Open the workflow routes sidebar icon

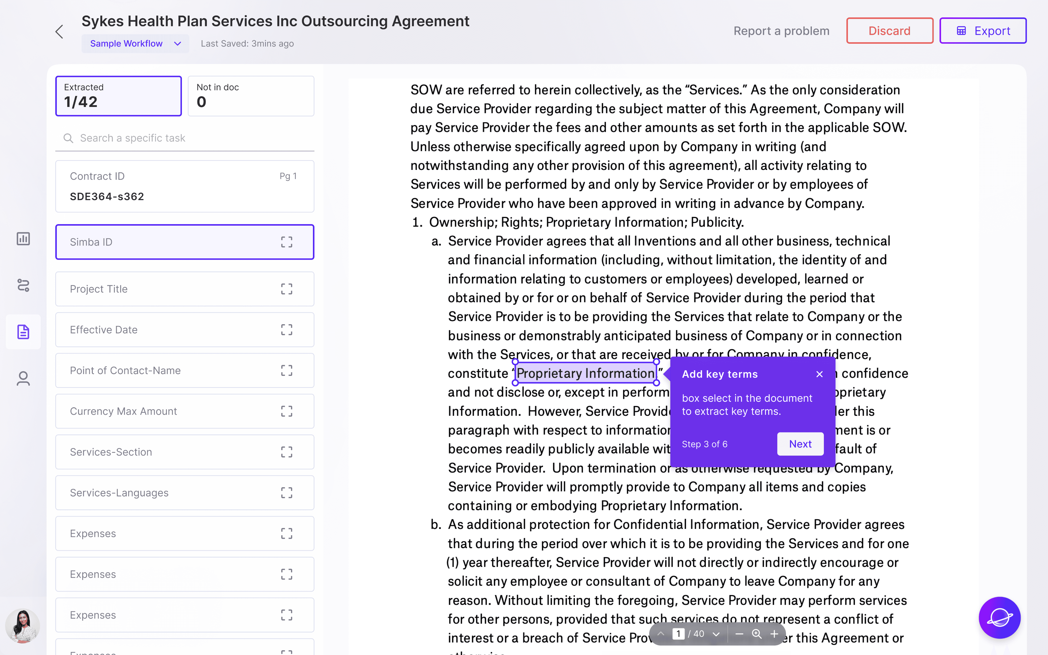[23, 286]
